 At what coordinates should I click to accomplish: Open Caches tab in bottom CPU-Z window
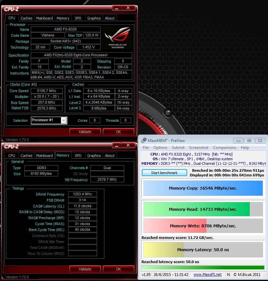(27, 156)
